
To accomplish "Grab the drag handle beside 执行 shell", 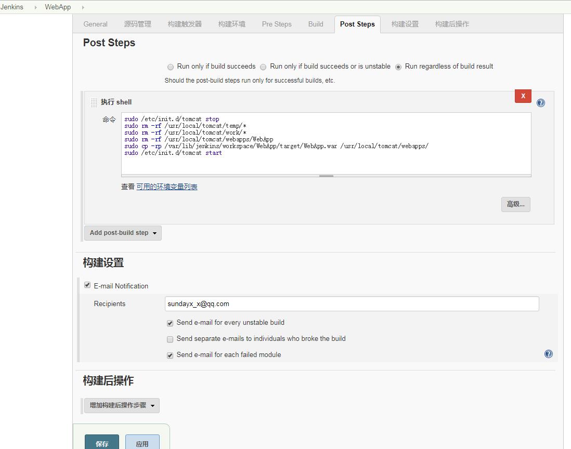I will pos(94,102).
